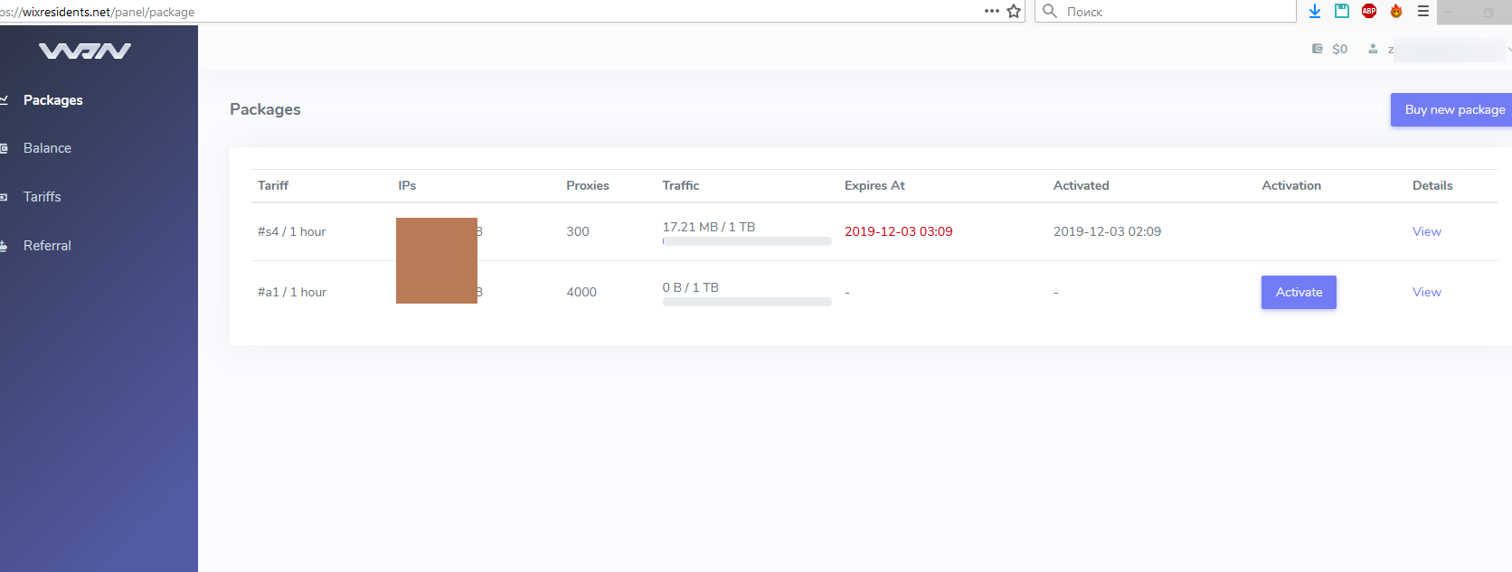
Task: Click the proxies value 300
Action: pos(578,231)
